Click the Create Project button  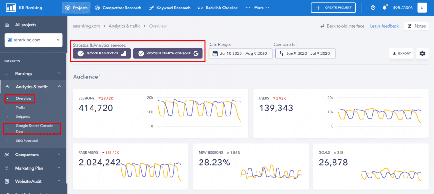pos(333,8)
